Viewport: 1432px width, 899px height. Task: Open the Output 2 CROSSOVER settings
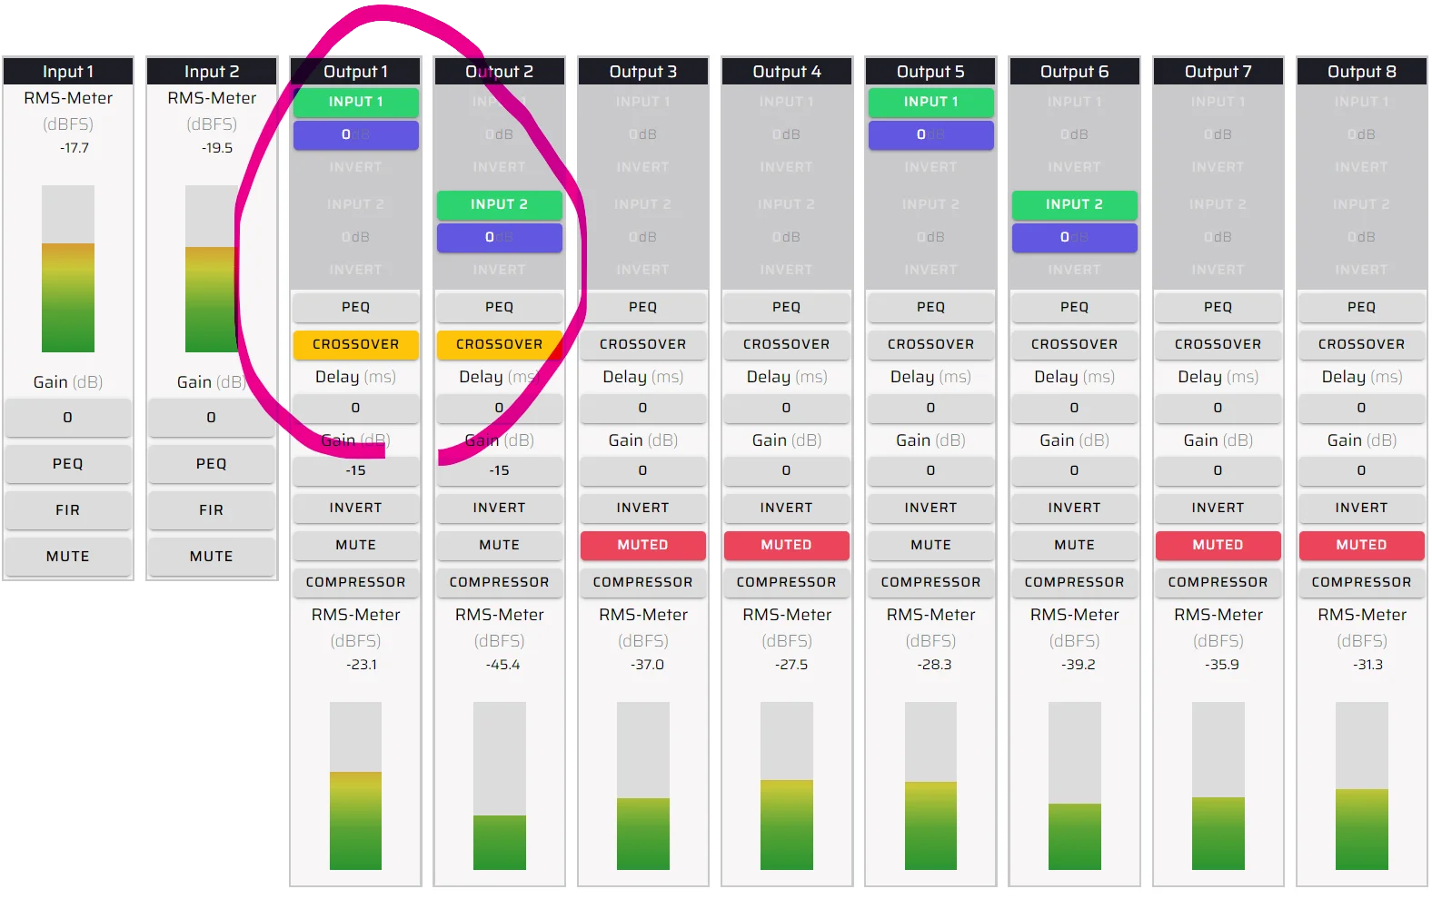click(499, 344)
